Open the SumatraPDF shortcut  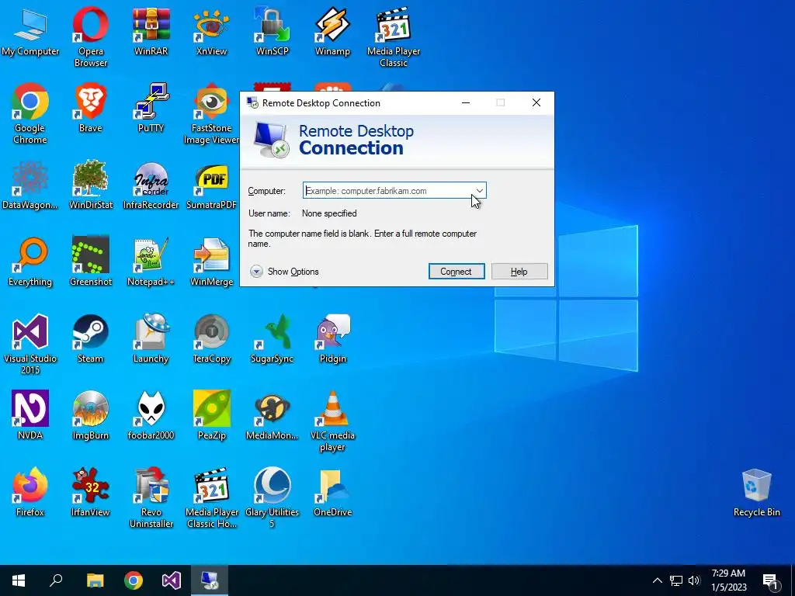[211, 185]
